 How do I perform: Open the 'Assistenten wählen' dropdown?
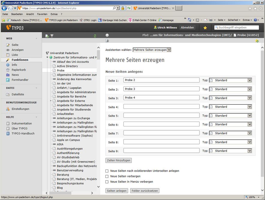(x=152, y=50)
